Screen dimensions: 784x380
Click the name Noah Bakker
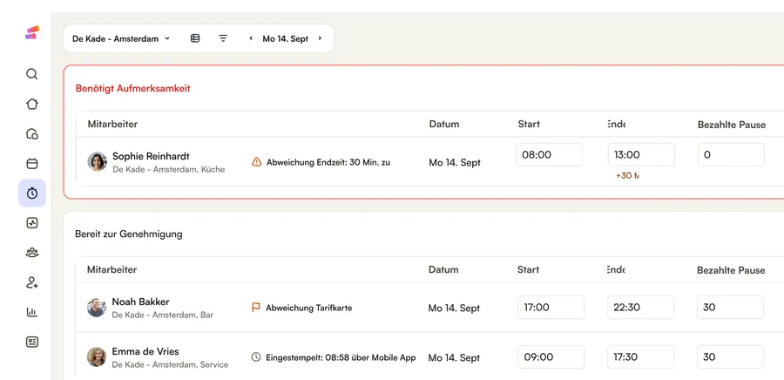[140, 302]
